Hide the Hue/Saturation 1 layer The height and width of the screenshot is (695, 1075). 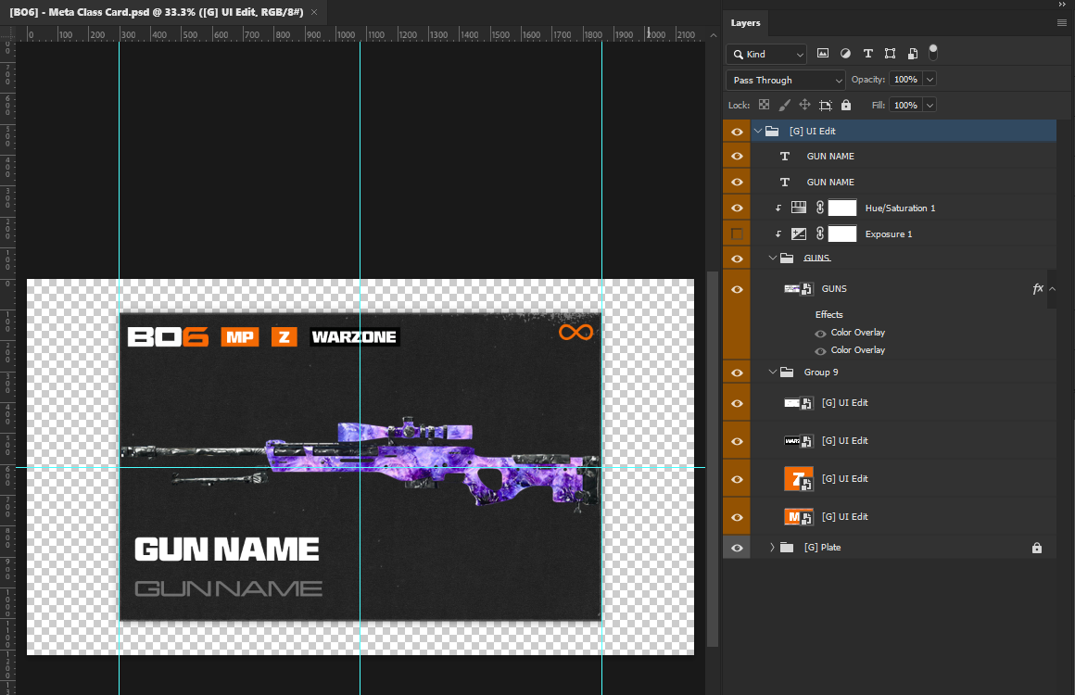(737, 208)
